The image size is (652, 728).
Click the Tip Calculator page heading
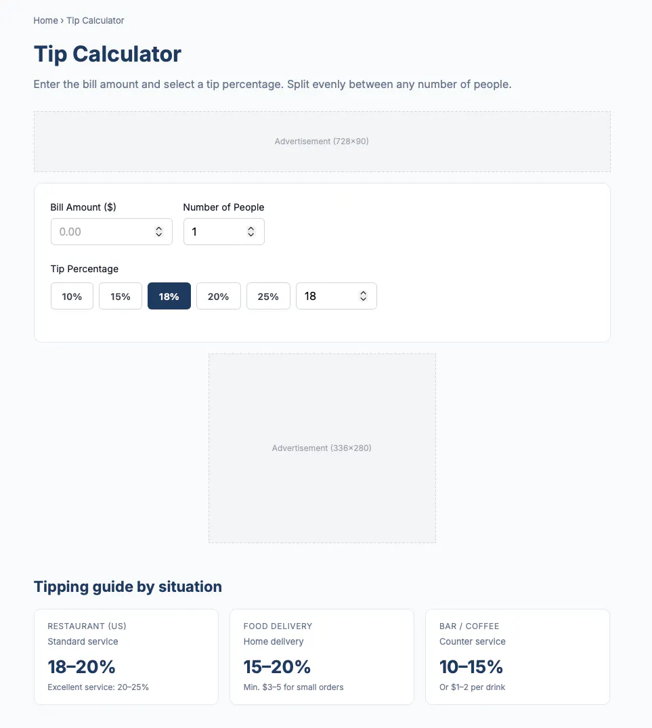tap(107, 54)
